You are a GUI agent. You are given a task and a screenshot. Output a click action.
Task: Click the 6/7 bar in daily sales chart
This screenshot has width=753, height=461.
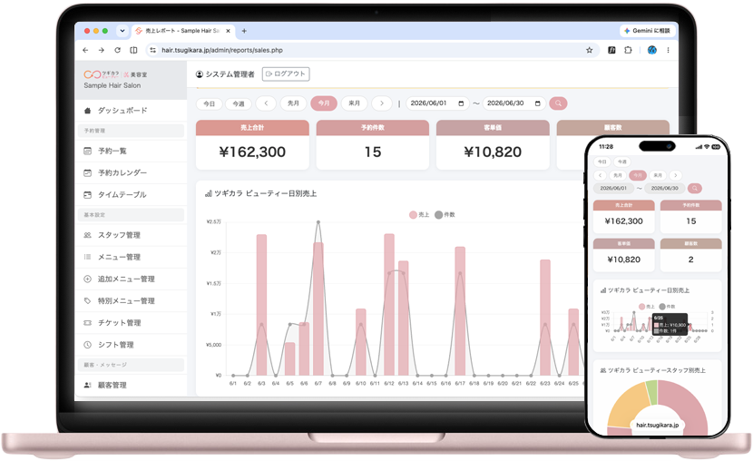point(318,309)
